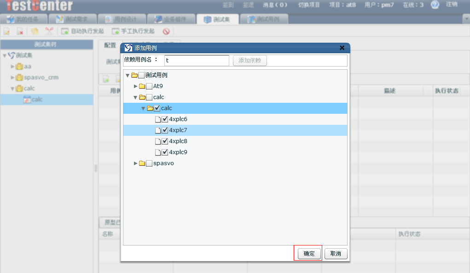This screenshot has height=273, width=470.
Task: Check the spasvo folder checkbox
Action: tap(149, 163)
